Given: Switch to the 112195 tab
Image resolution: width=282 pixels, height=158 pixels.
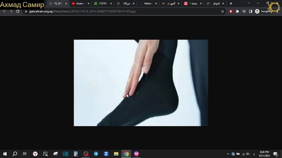Looking at the screenshot, I should 103,4.
